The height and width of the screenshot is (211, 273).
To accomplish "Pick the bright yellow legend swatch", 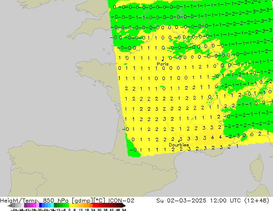I will click(70, 205).
